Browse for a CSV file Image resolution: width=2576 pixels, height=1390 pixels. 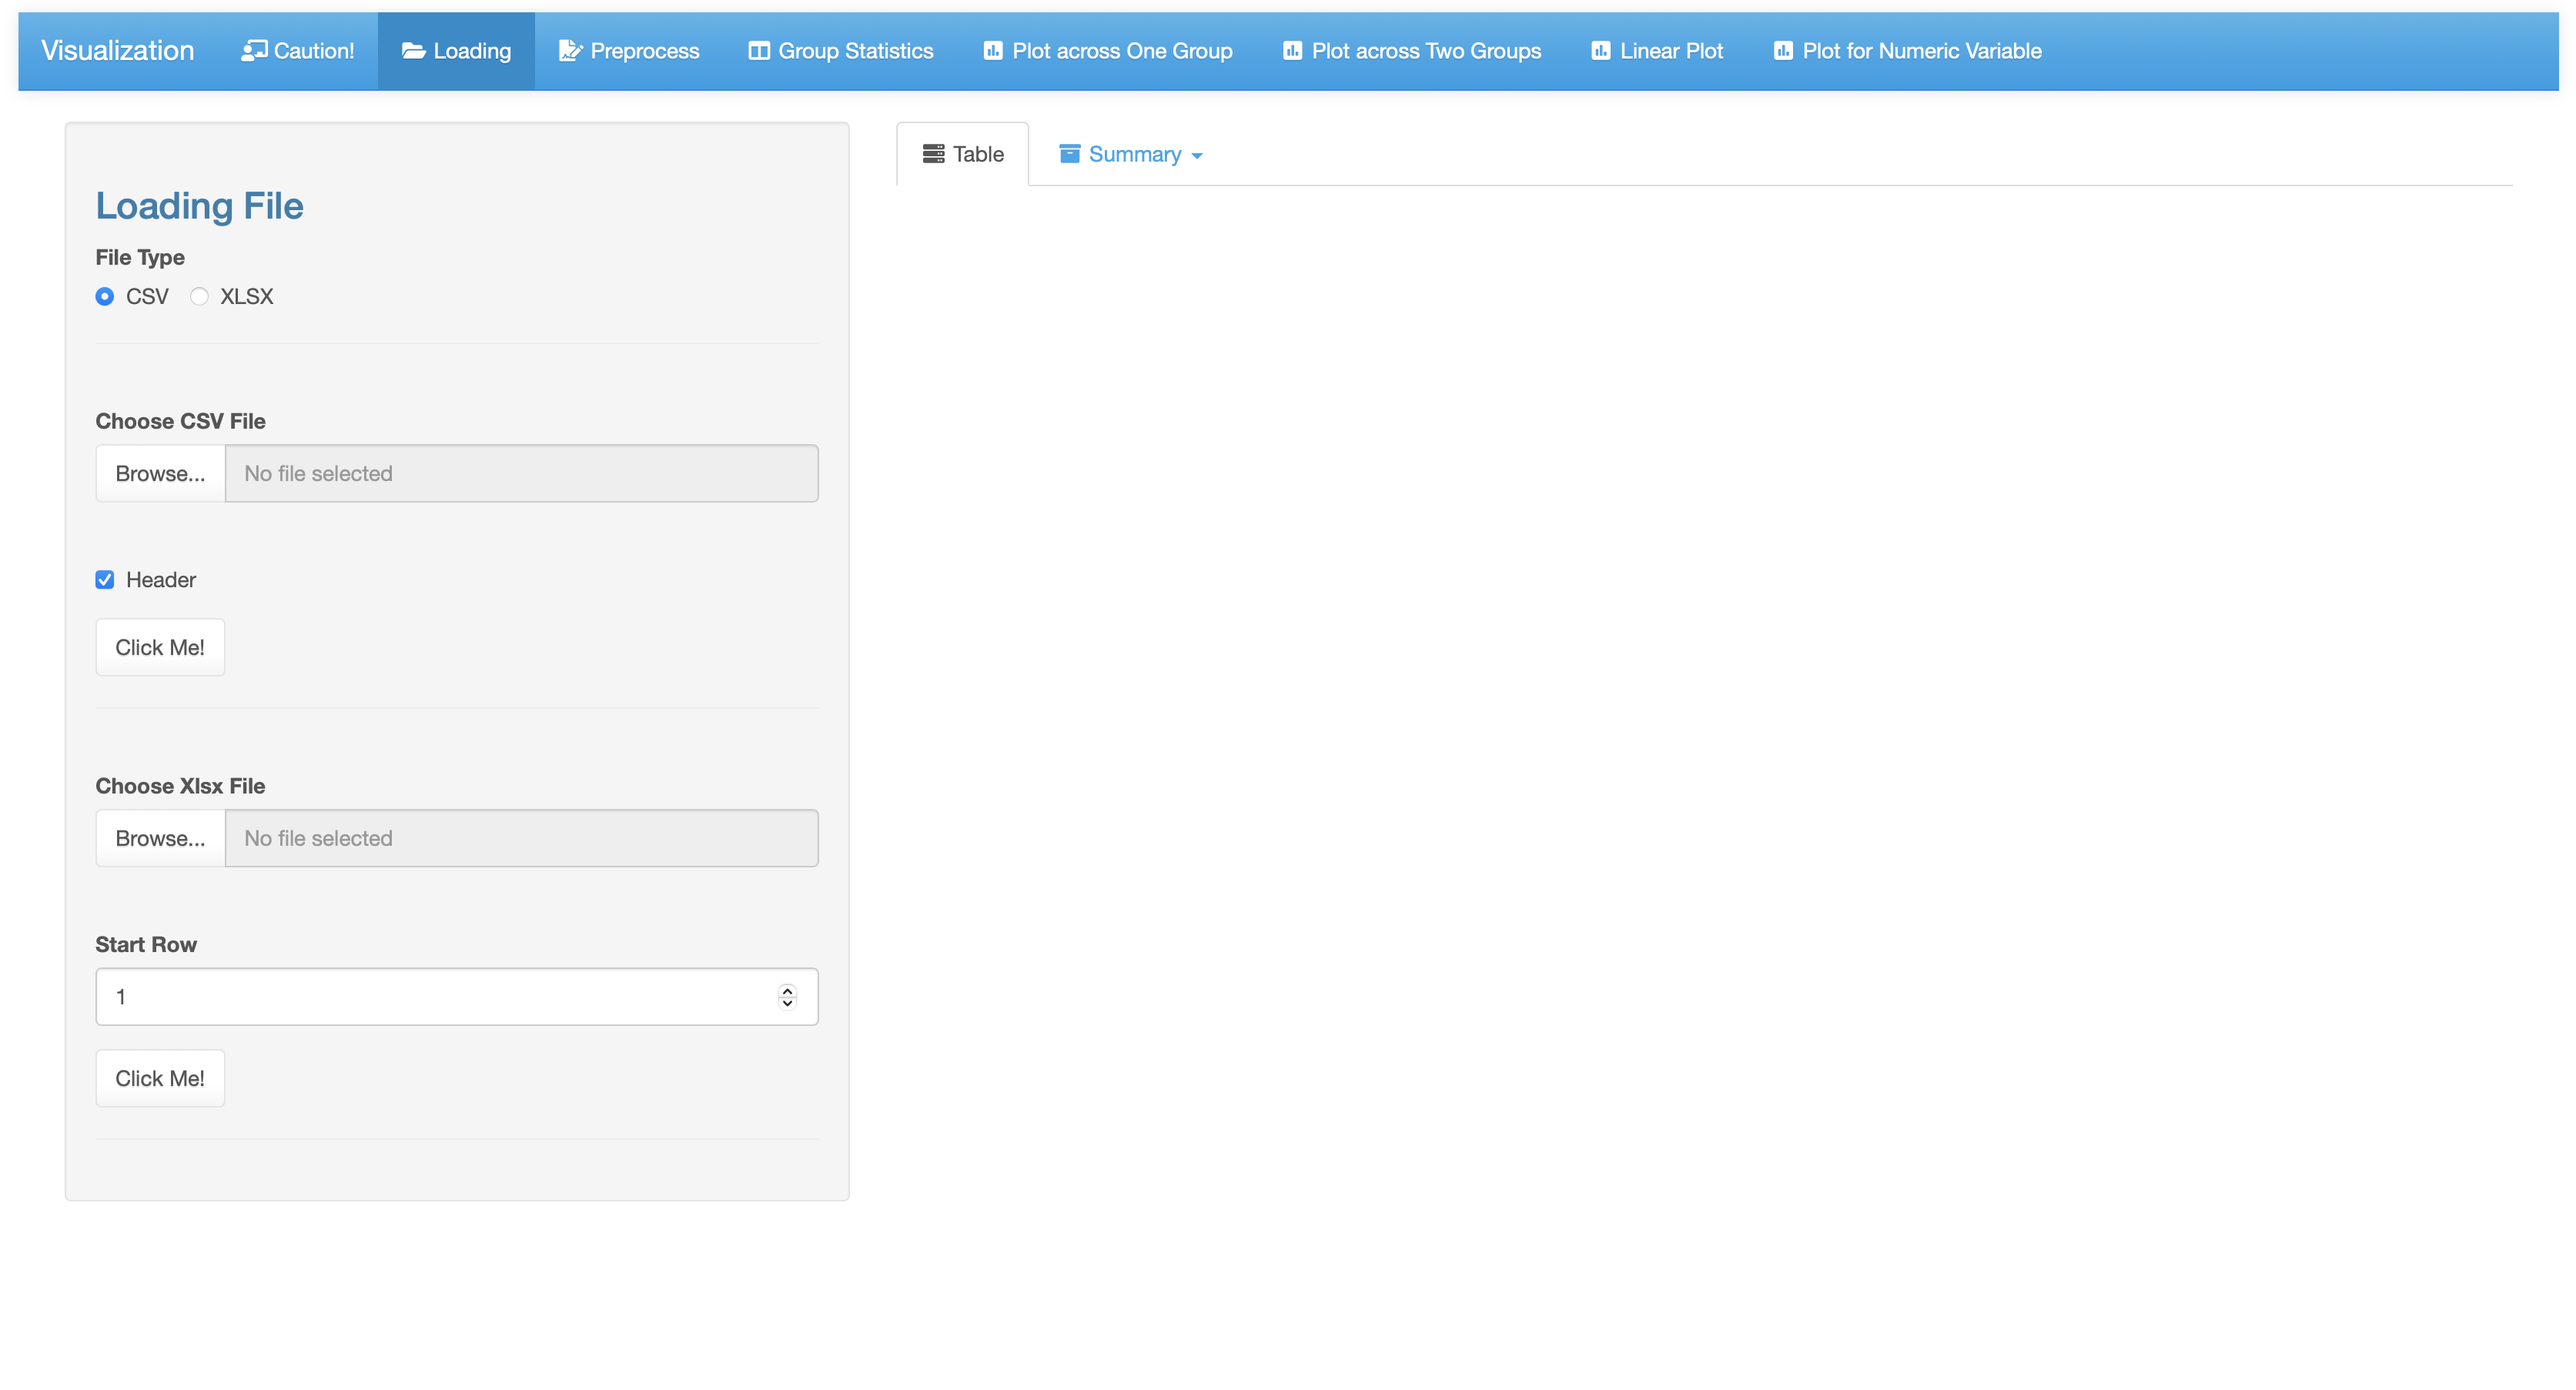[x=160, y=474]
